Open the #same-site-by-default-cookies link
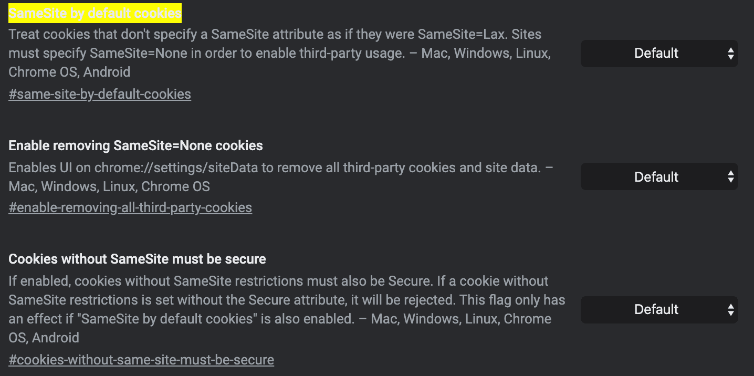The image size is (754, 376). pos(99,93)
